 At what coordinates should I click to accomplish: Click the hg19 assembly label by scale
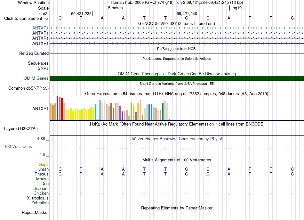[x=237, y=8]
